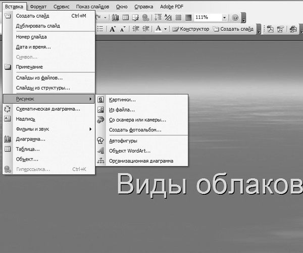Click the Виды облаков slide title

[210, 184]
